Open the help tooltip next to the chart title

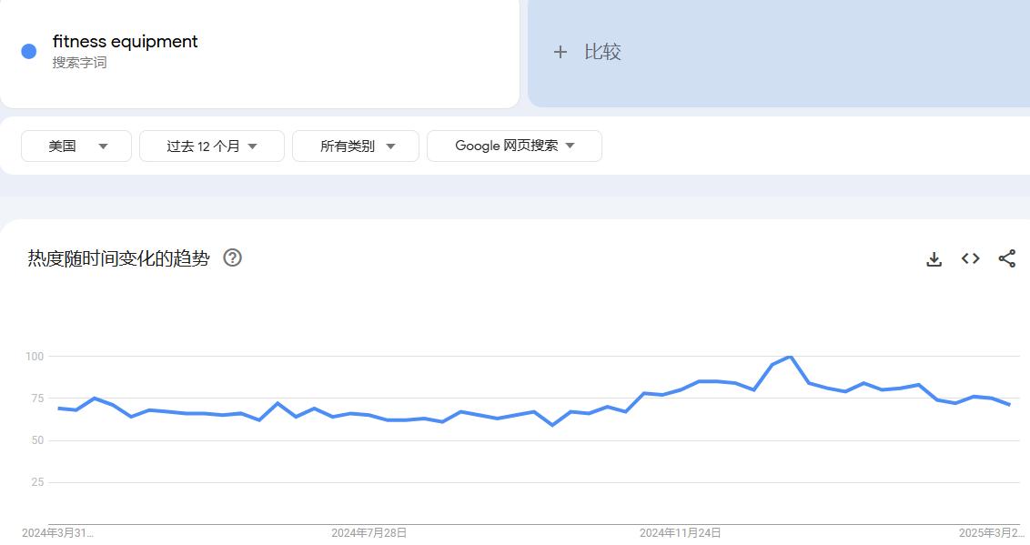[233, 258]
